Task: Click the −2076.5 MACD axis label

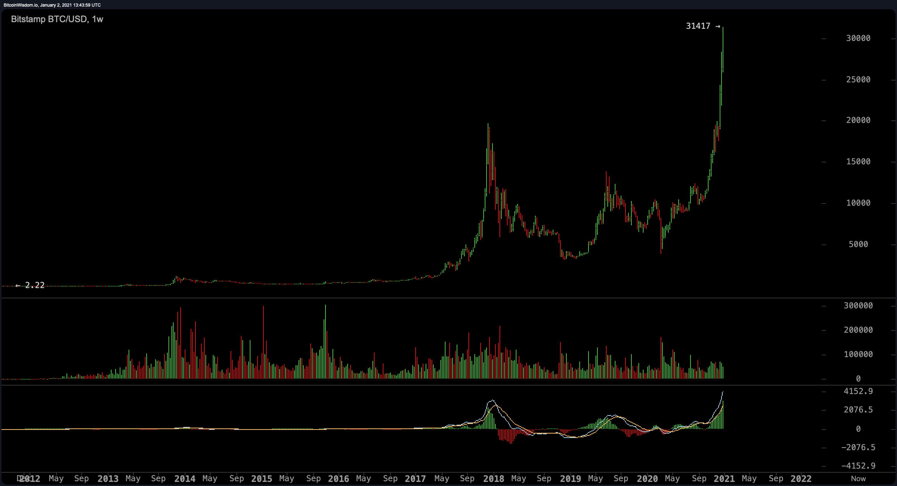Action: point(858,448)
